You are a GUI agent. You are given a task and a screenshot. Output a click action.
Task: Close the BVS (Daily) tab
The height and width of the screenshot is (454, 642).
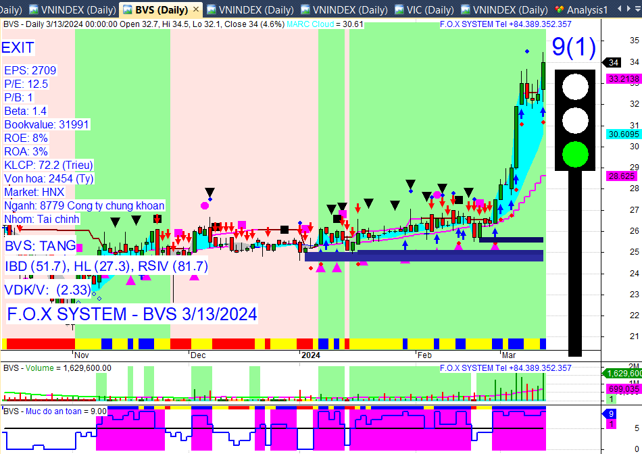196,9
